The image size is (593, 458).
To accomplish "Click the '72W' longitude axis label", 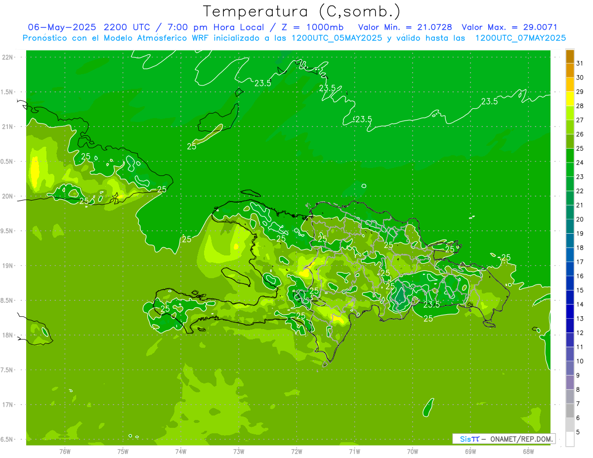I will pyautogui.click(x=296, y=451).
